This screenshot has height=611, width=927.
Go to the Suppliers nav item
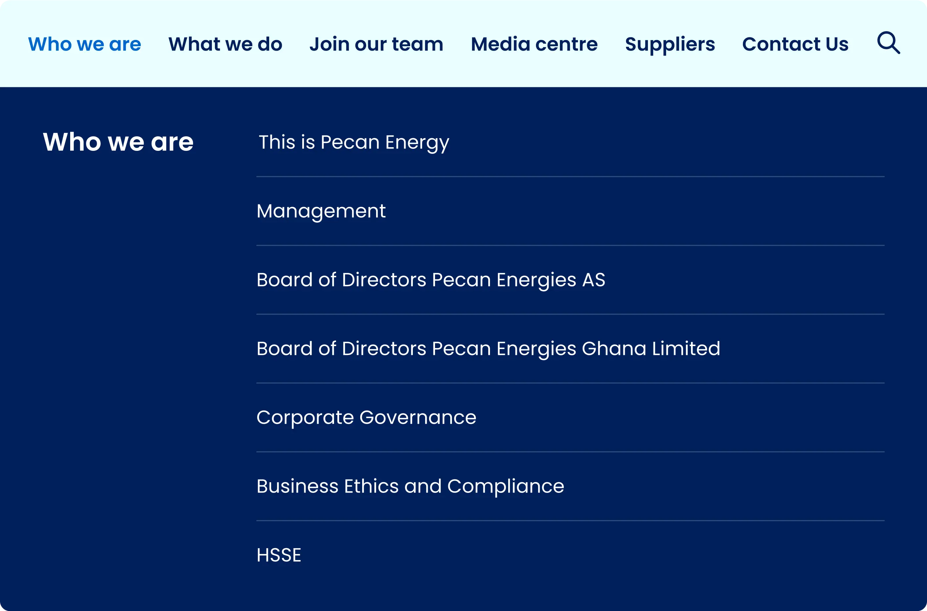click(x=670, y=44)
